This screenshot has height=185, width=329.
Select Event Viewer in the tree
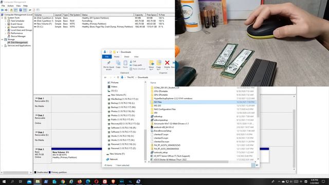click(16, 24)
